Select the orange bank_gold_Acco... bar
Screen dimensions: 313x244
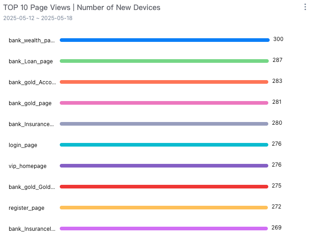(x=164, y=82)
